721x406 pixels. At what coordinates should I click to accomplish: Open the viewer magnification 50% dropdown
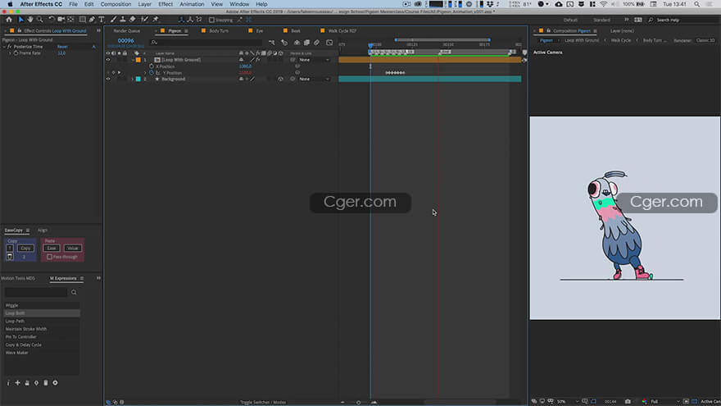567,401
